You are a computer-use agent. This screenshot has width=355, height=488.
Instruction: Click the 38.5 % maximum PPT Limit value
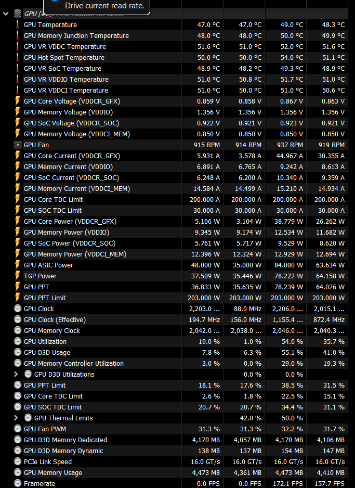[292, 385]
